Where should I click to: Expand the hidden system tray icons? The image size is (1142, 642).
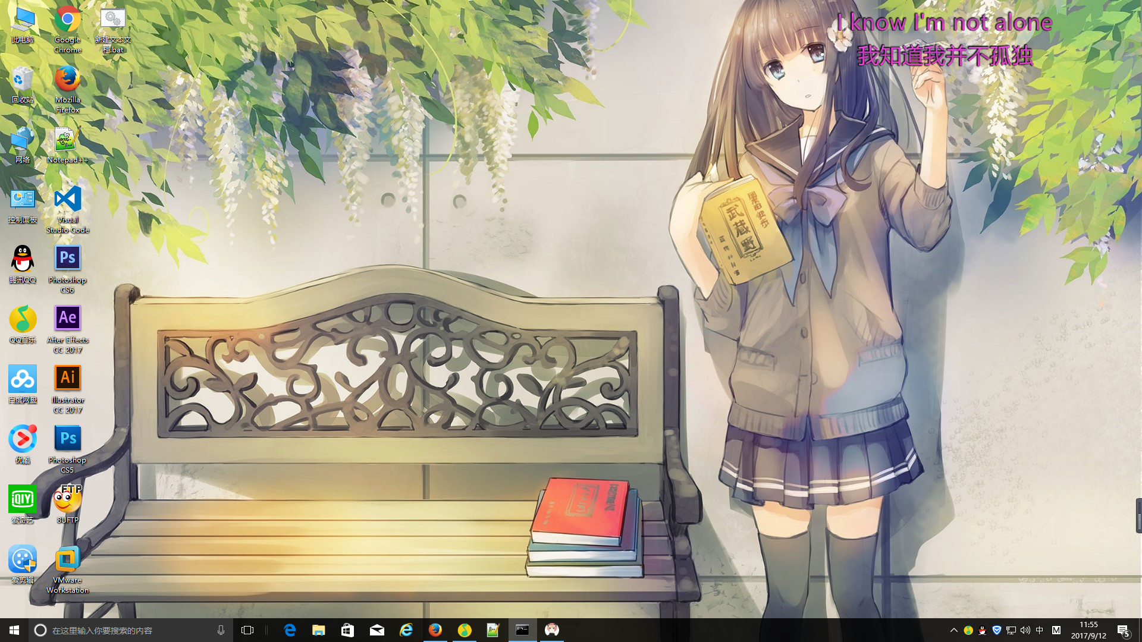(x=954, y=630)
